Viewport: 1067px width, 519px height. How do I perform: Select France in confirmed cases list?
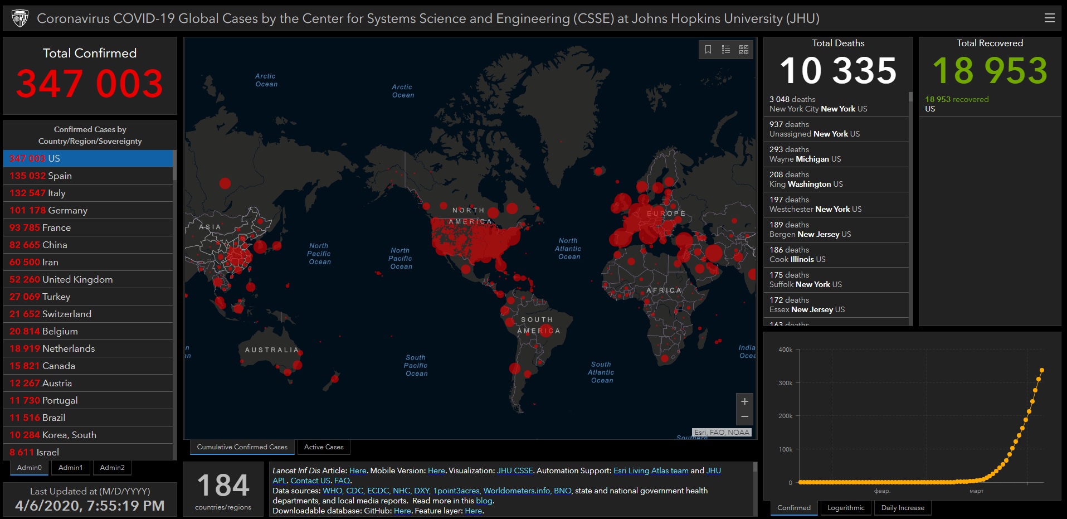[88, 227]
